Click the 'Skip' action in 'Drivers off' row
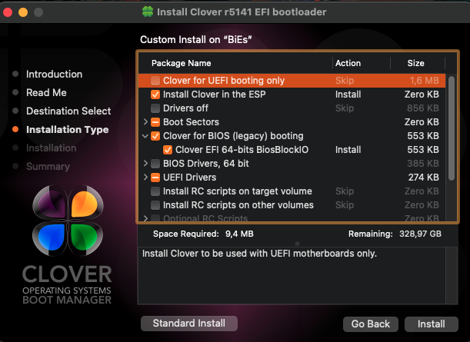The image size is (470, 342). (345, 108)
